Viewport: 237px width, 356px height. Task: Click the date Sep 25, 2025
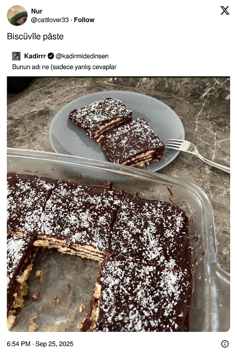55,344
